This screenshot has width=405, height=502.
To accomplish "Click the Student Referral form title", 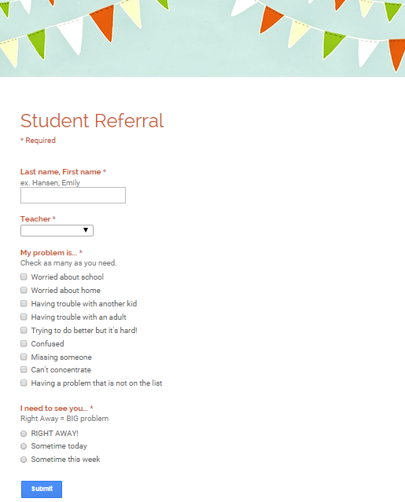I will tap(92, 121).
